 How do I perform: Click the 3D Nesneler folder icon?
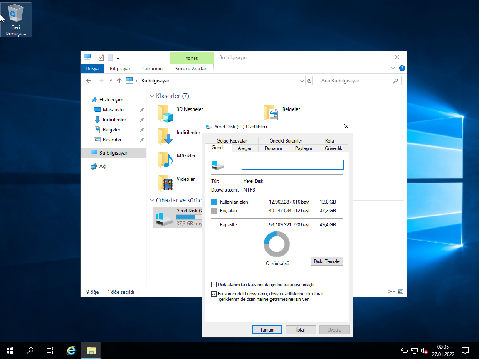coord(165,113)
